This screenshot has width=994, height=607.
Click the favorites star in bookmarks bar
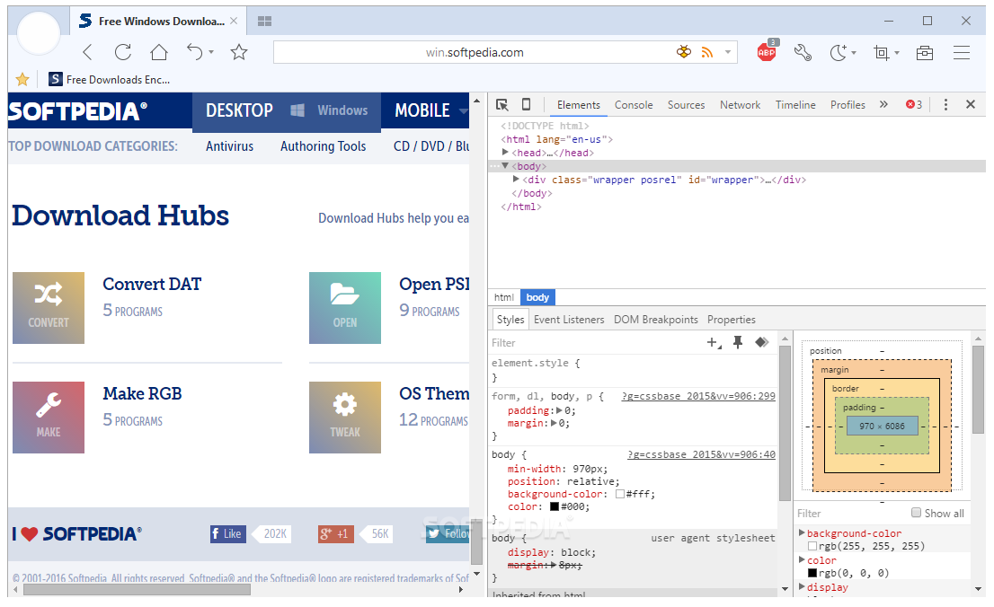[22, 79]
